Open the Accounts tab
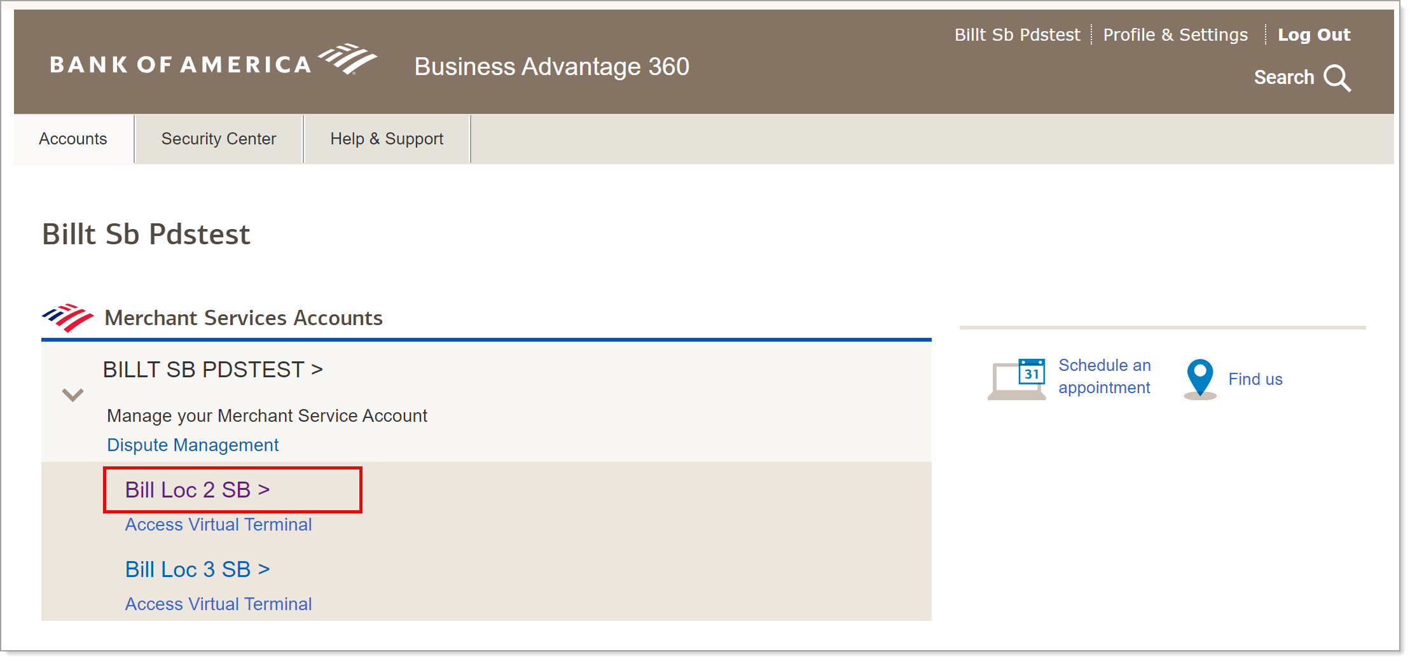The width and height of the screenshot is (1410, 661). (73, 139)
